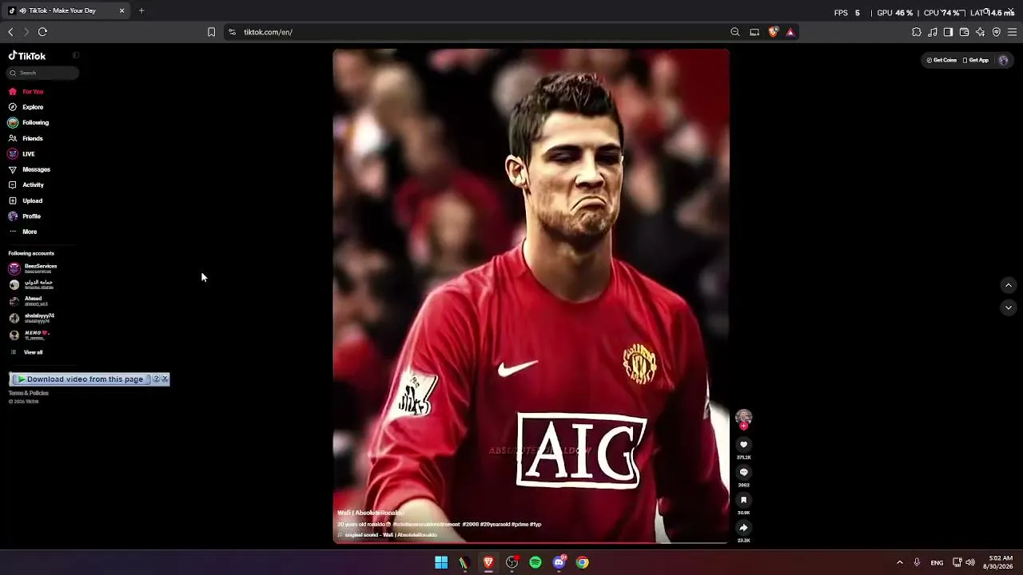
Task: Click the video progress bar
Action: click(531, 542)
